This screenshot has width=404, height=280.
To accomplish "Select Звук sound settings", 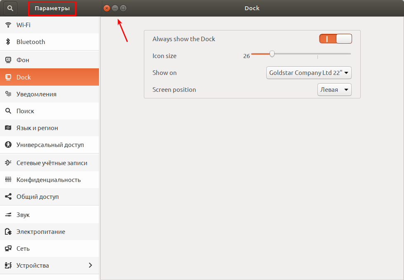I will point(49,215).
